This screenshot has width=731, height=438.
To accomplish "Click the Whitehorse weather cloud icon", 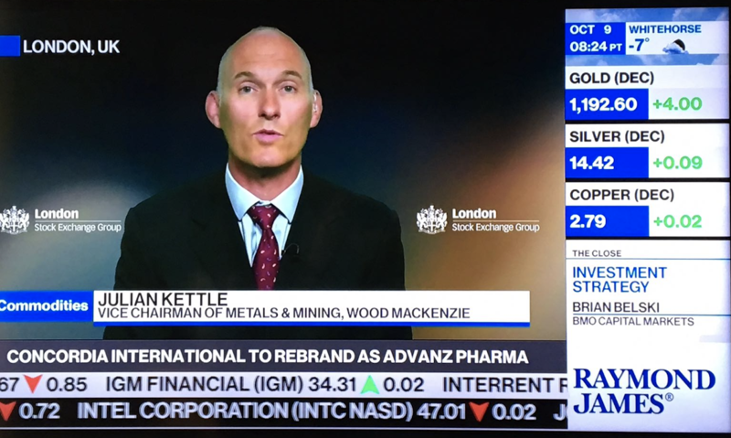I will click(x=676, y=47).
